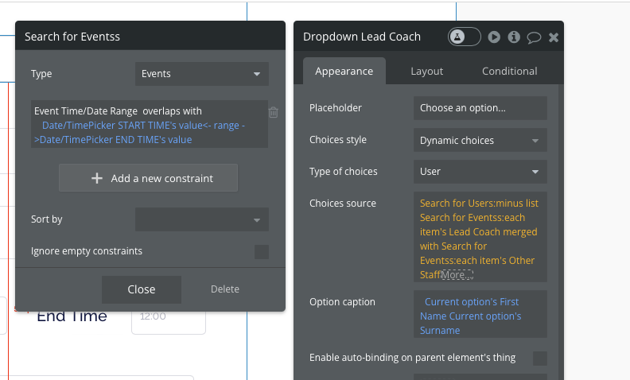Image resolution: width=630 pixels, height=380 pixels.
Task: Toggle the flask switch in panel header
Action: click(x=465, y=37)
